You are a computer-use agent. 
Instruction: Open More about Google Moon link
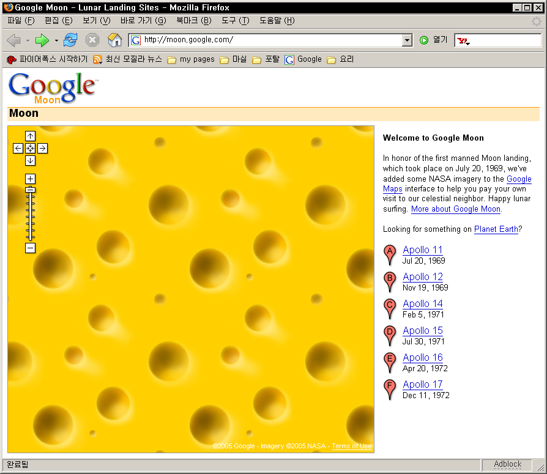tap(456, 209)
